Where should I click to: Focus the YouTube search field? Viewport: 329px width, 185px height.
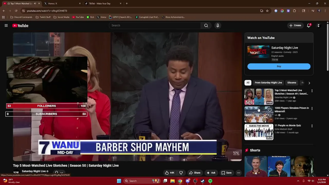tap(155, 25)
